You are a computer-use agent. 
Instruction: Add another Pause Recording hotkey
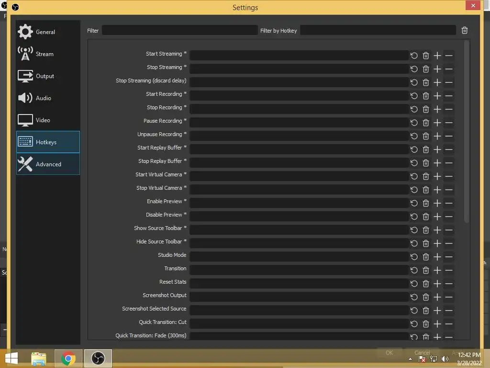coord(437,123)
